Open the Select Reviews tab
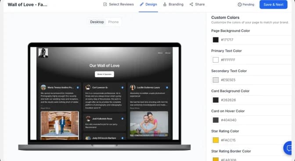The height and width of the screenshot is (161, 295). [119, 4]
